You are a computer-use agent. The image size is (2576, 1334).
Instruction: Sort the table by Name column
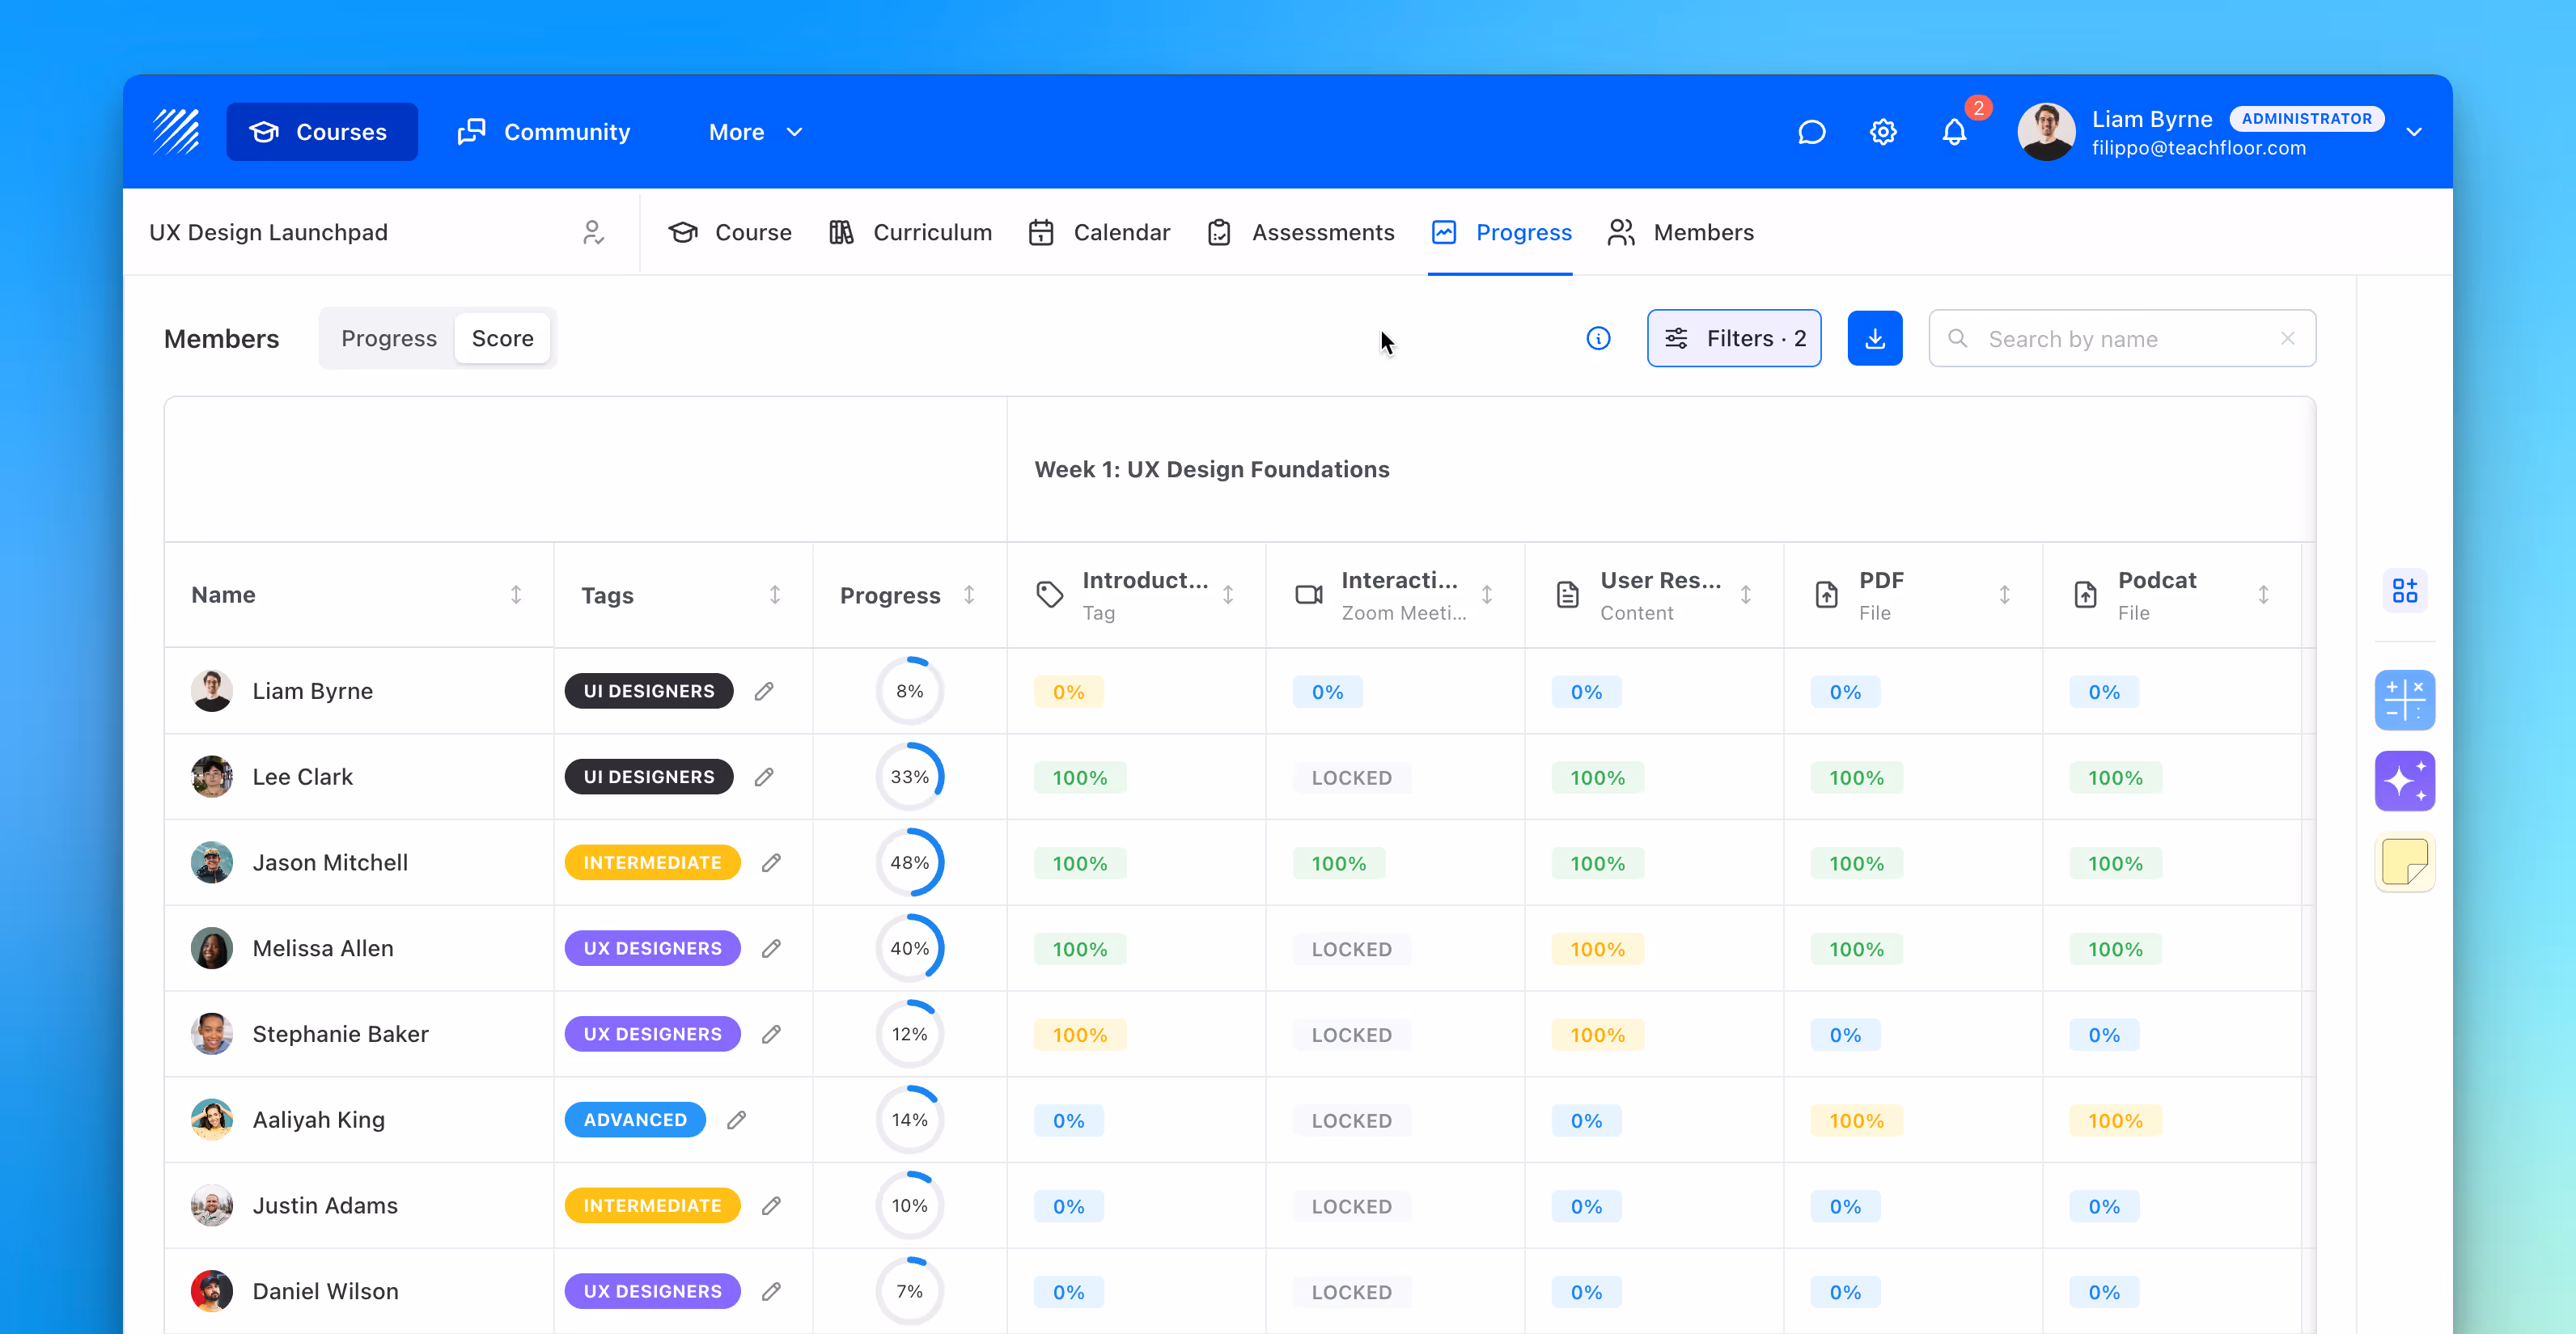pyautogui.click(x=516, y=595)
